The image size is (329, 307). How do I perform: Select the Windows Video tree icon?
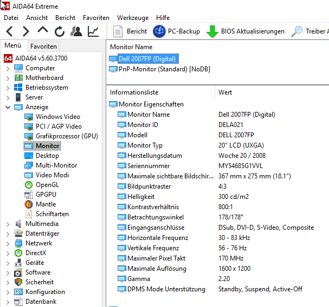[x=29, y=117]
